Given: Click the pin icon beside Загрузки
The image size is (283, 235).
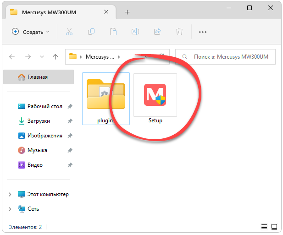Looking at the screenshot, I should coord(70,121).
